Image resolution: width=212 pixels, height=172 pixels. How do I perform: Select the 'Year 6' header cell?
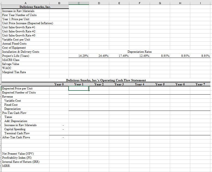coord(180,84)
